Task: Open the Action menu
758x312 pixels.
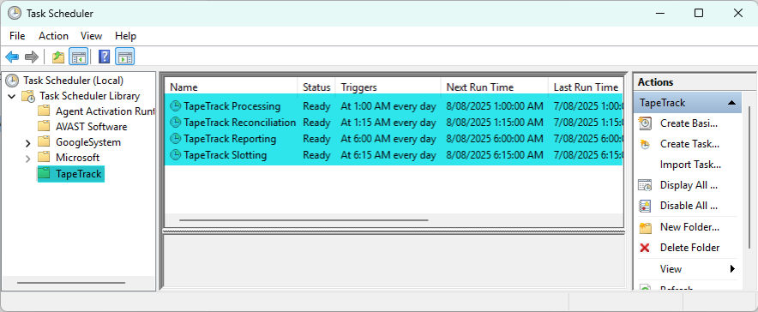Action: (53, 36)
